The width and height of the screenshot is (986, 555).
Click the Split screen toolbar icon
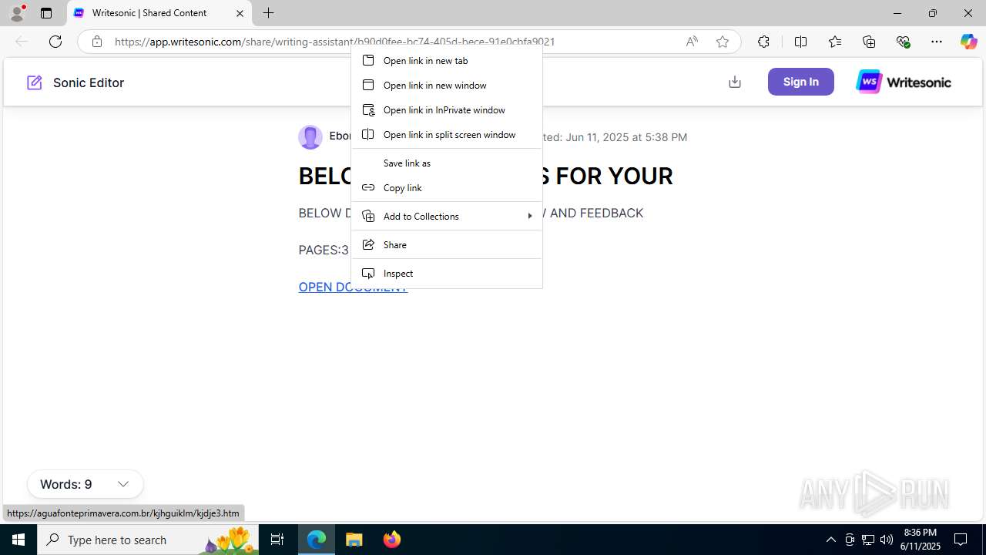[800, 42]
